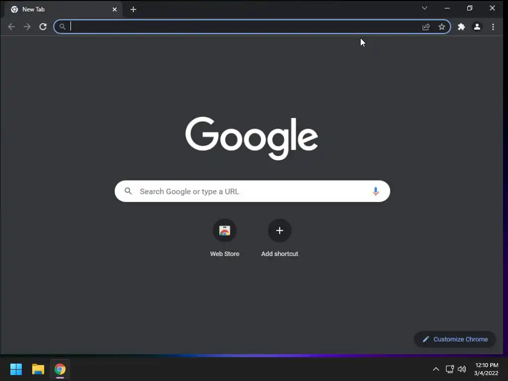508x381 pixels.
Task: Reload the current page
Action: 43,27
